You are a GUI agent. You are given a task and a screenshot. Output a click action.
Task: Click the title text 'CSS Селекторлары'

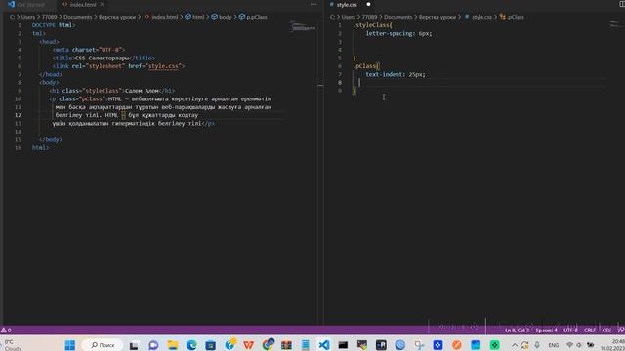tap(102, 58)
